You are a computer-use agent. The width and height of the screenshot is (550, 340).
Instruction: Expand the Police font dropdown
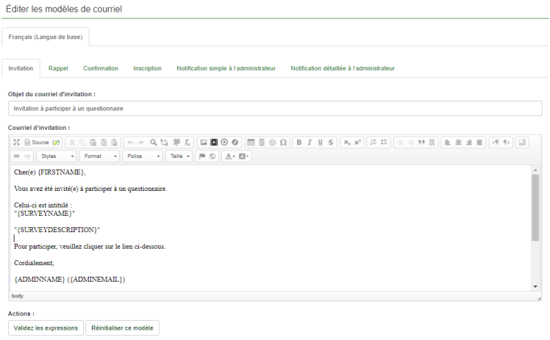(x=142, y=156)
